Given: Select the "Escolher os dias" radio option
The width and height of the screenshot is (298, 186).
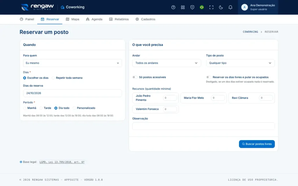Looking at the screenshot, I should [x=24, y=78].
